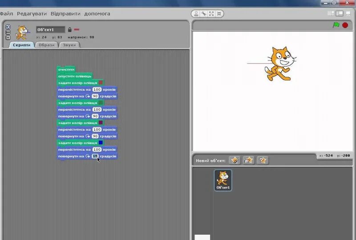The image size is (356, 240).
Task: Click the cat thumbnail in the sprite header
Action: (x=22, y=32)
